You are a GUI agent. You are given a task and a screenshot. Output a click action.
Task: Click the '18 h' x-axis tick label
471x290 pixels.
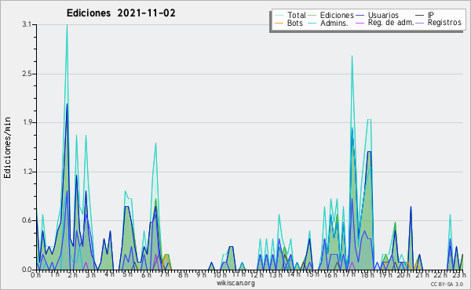coord(367,274)
